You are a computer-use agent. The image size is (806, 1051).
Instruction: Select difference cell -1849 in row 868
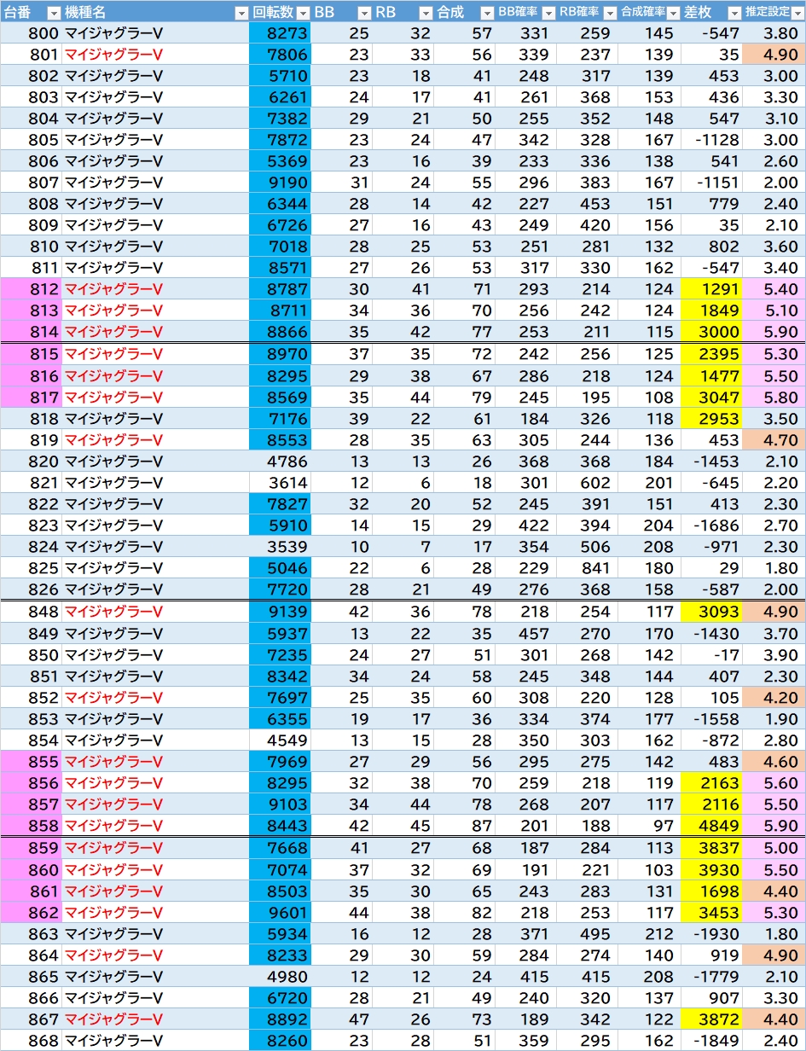[711, 1041]
